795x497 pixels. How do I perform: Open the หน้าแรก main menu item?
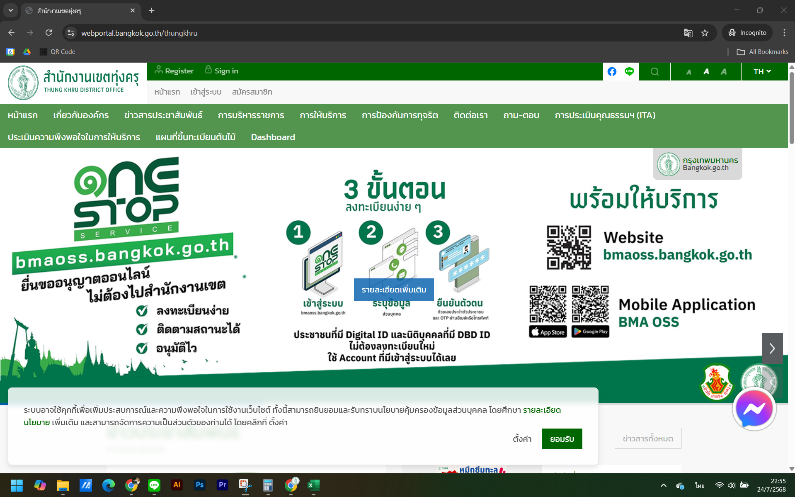coord(23,115)
